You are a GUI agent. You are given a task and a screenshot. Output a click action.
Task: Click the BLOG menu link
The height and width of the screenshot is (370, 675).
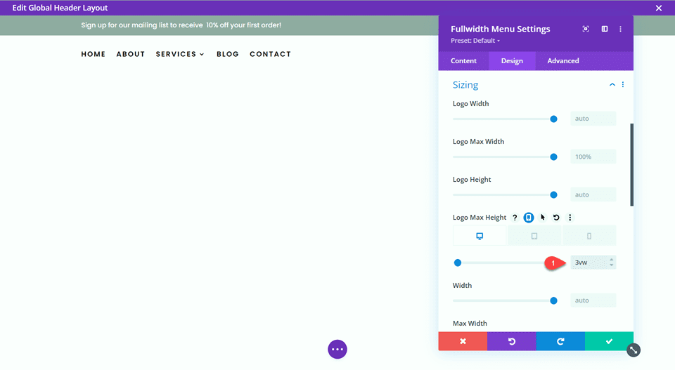228,54
